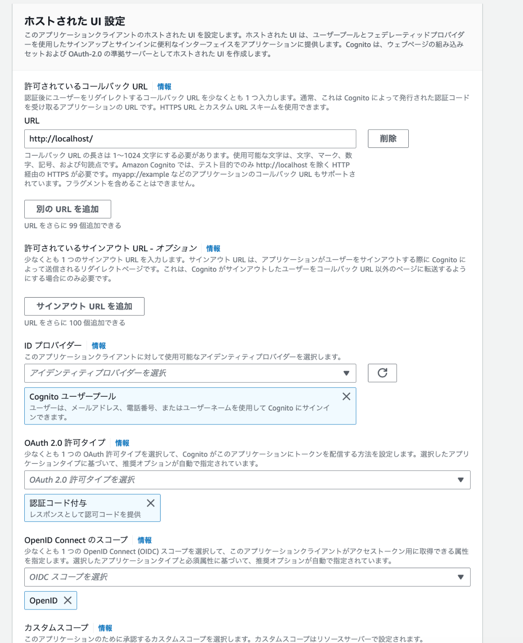Click the URL label above the callback field

coord(32,121)
